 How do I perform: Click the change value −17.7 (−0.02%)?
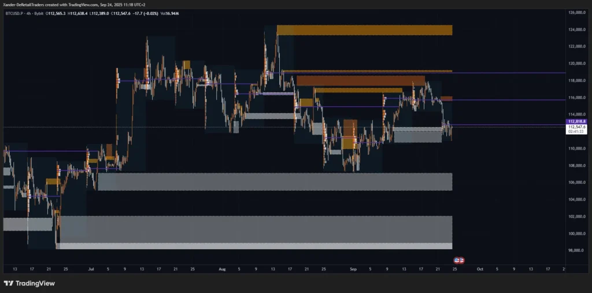[145, 14]
